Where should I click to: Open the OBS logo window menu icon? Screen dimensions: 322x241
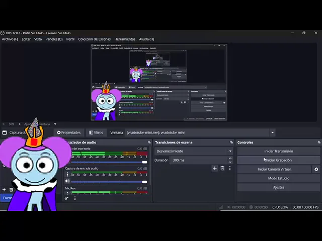(2, 33)
